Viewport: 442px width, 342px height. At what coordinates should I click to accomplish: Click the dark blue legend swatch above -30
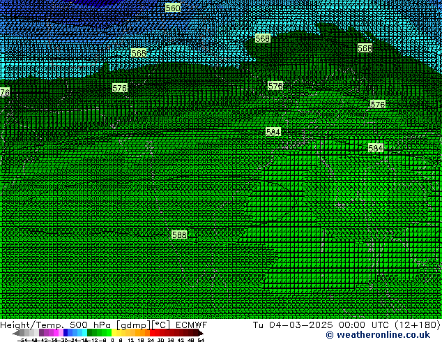(x=66, y=332)
